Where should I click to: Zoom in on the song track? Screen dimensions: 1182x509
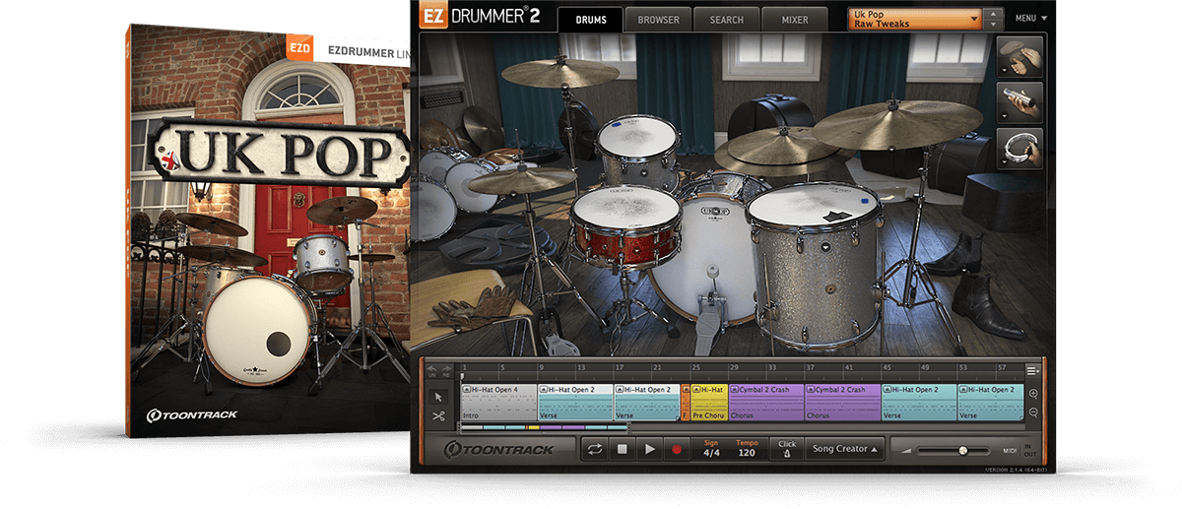pos(1033,394)
